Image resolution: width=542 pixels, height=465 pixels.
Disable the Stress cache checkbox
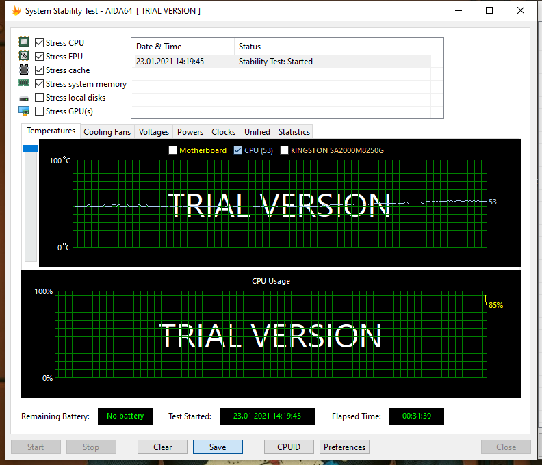tap(40, 70)
